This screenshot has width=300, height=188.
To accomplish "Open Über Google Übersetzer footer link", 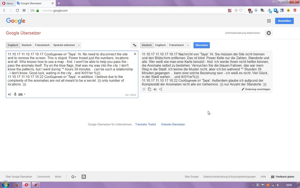I will tap(19, 177).
